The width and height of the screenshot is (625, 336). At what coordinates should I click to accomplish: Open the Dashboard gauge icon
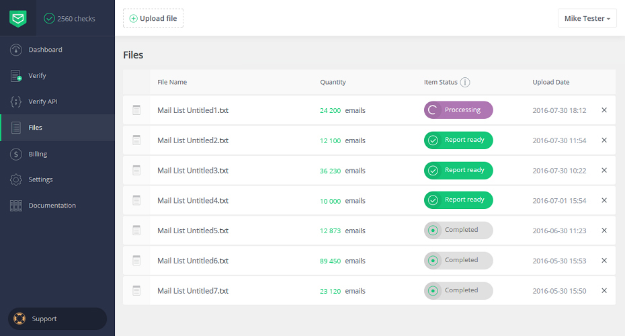pyautogui.click(x=16, y=50)
